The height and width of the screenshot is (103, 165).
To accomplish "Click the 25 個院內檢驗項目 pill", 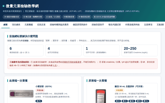I will click(12, 17).
